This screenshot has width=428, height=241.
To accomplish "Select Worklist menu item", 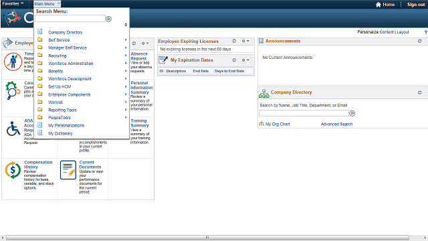I will (56, 102).
